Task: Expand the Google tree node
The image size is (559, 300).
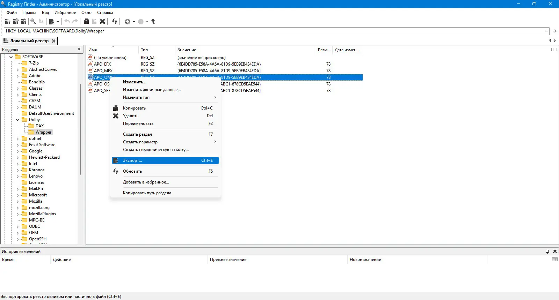Action: click(18, 151)
